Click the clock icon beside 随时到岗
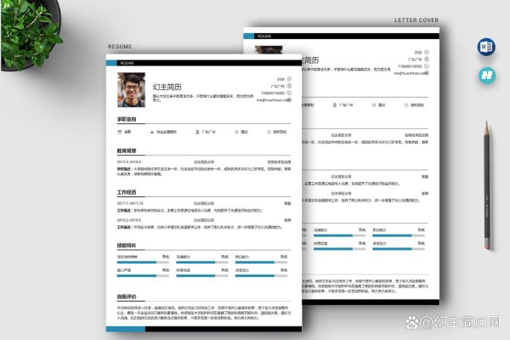Viewport: 510px width, 340px height. (268, 132)
